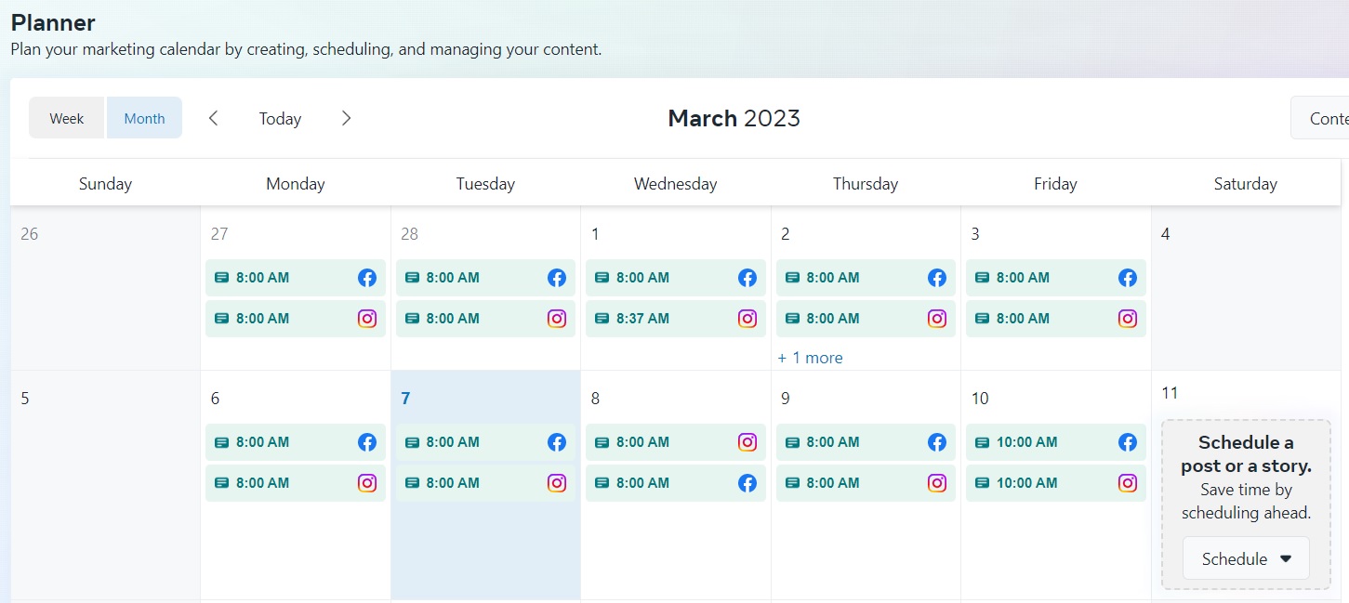Open Facebook post scheduled Friday March 3
1349x603 pixels.
(1055, 278)
